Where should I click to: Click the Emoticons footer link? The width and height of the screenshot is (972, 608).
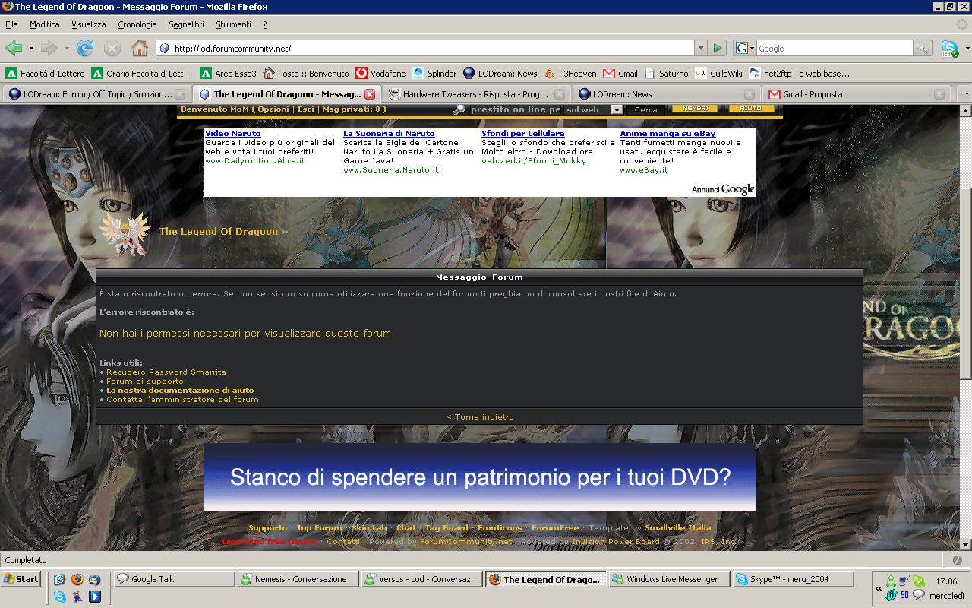500,528
